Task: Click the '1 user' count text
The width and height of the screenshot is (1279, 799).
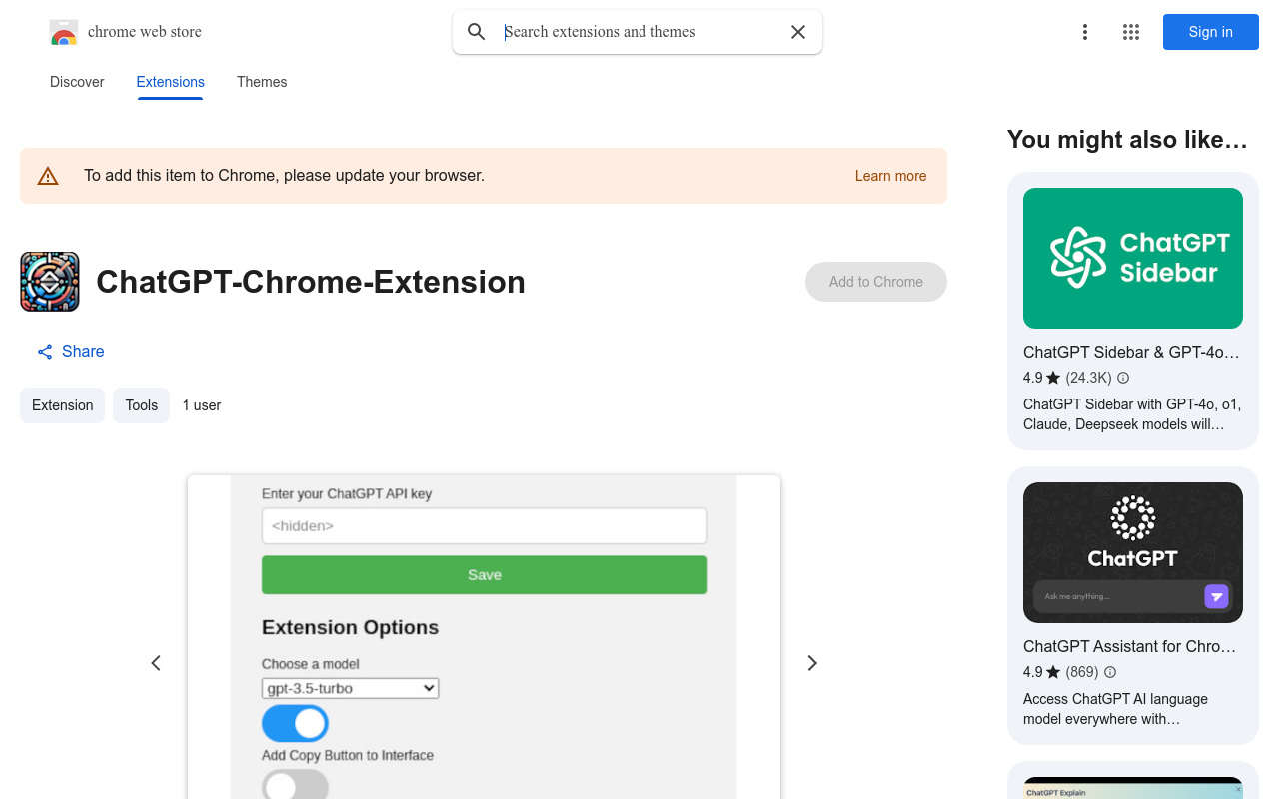Action: pos(202,405)
